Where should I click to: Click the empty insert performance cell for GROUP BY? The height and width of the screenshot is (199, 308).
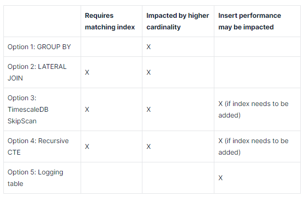point(257,47)
